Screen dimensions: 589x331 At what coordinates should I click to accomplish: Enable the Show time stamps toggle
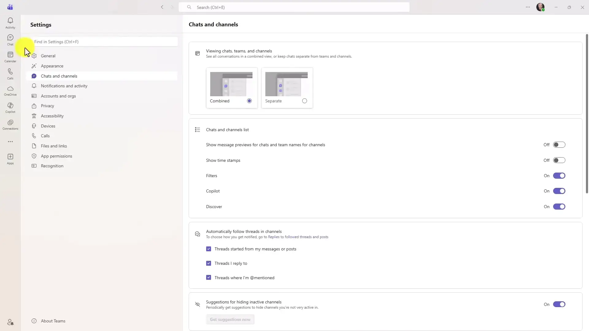tap(559, 160)
